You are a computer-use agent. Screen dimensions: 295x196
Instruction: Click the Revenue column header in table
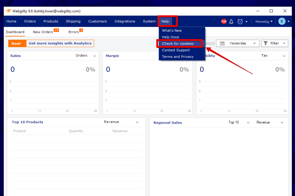pyautogui.click(x=120, y=131)
